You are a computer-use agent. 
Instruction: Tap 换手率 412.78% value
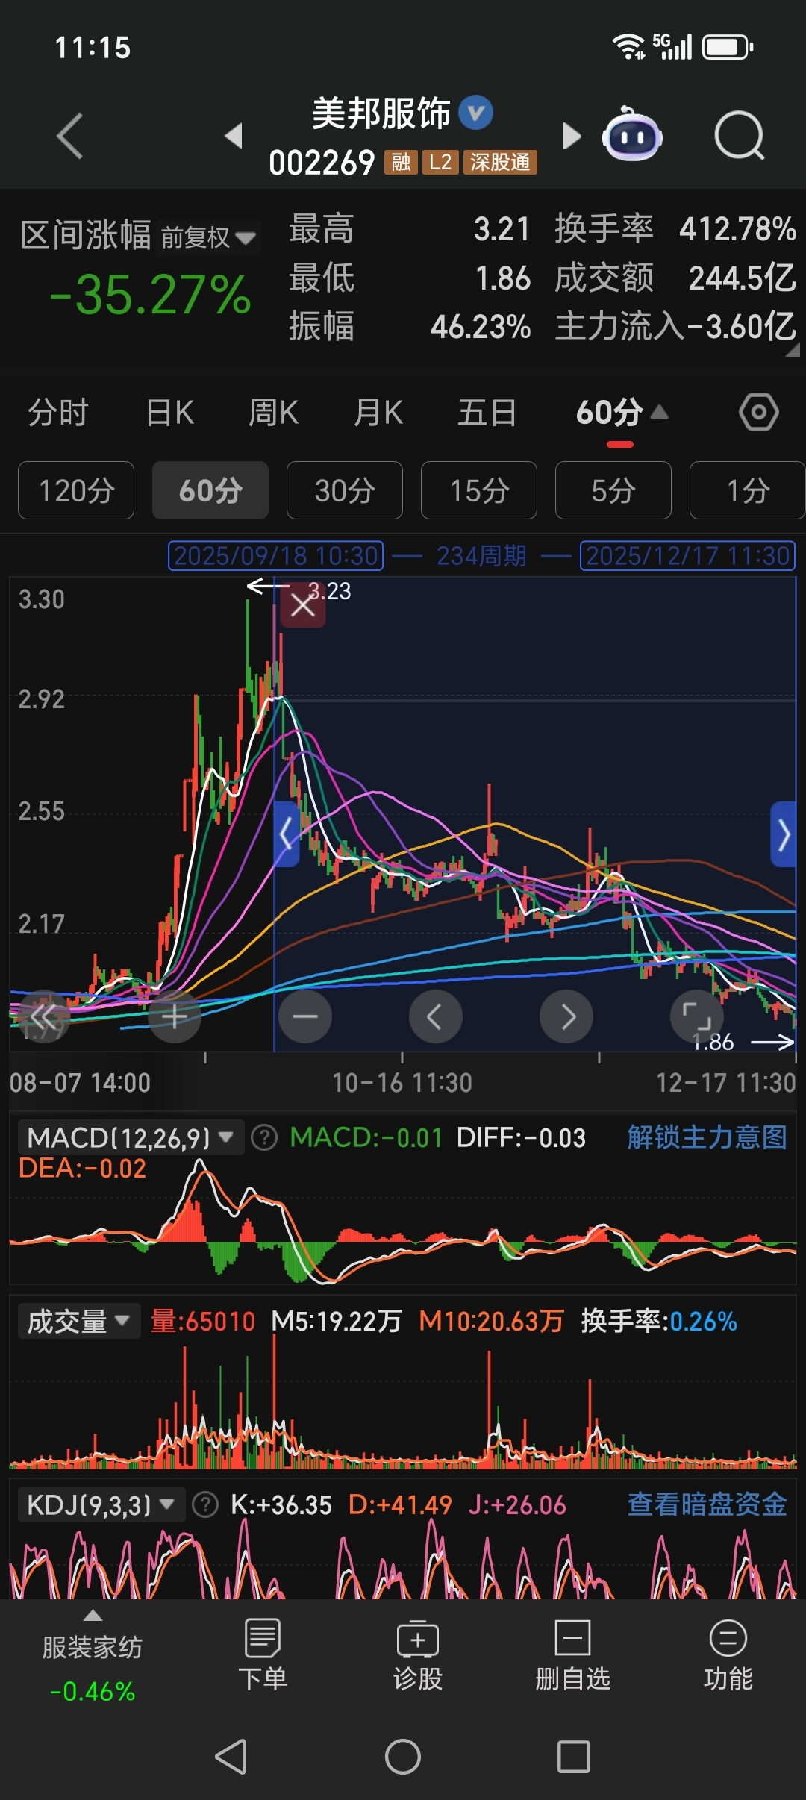737,229
